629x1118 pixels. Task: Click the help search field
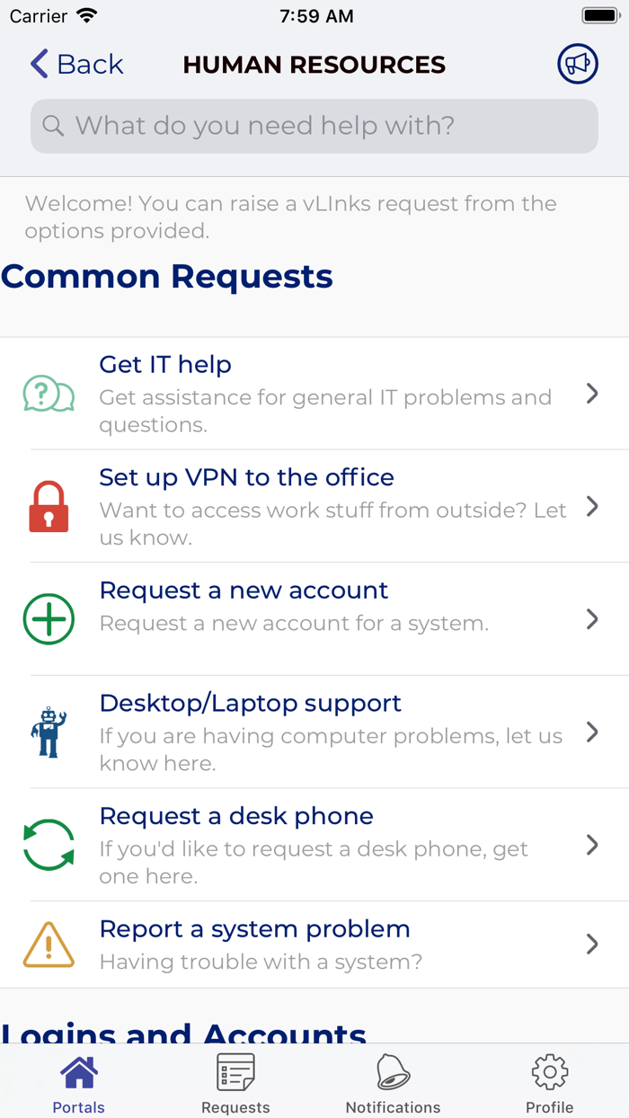[314, 126]
